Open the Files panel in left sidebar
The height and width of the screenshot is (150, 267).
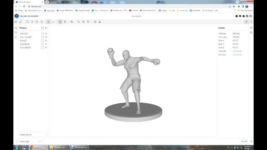[16, 28]
